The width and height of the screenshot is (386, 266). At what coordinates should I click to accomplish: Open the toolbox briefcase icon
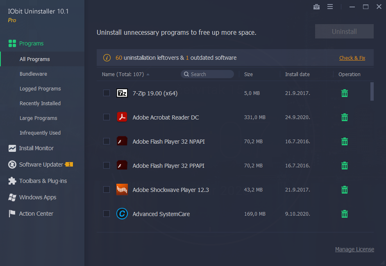[316, 7]
